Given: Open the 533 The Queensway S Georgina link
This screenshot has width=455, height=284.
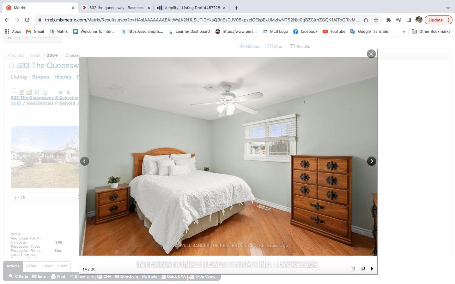Looking at the screenshot, I should point(45,98).
